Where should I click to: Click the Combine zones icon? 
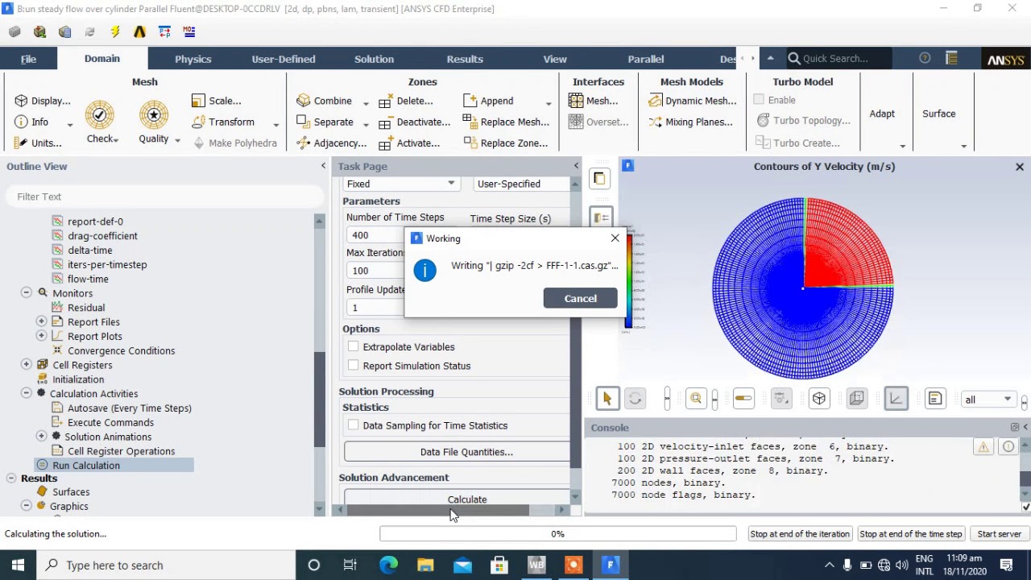[x=304, y=101]
